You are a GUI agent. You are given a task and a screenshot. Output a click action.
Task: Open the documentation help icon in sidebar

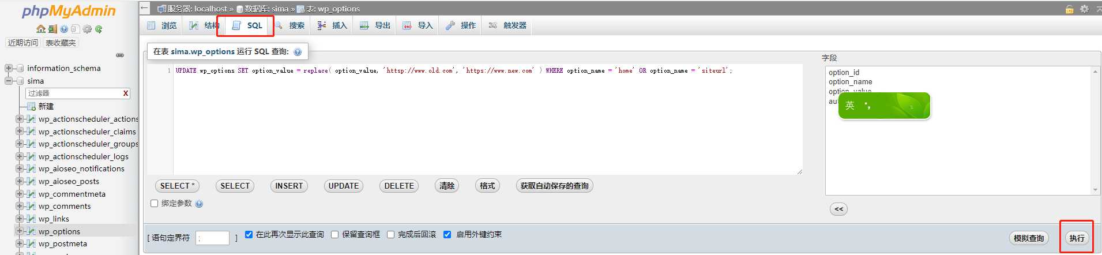pyautogui.click(x=64, y=29)
